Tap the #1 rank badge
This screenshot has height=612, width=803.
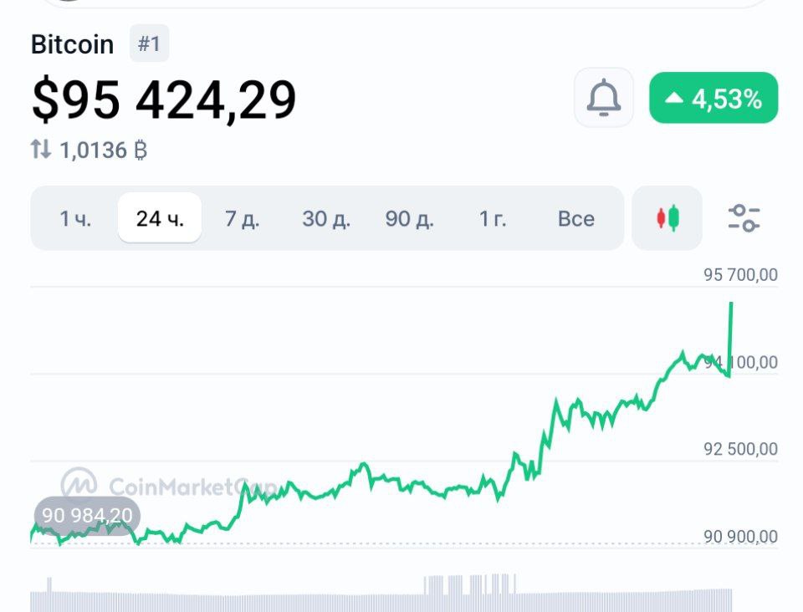[x=149, y=43]
